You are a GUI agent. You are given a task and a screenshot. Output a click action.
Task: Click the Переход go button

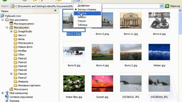(173, 6)
